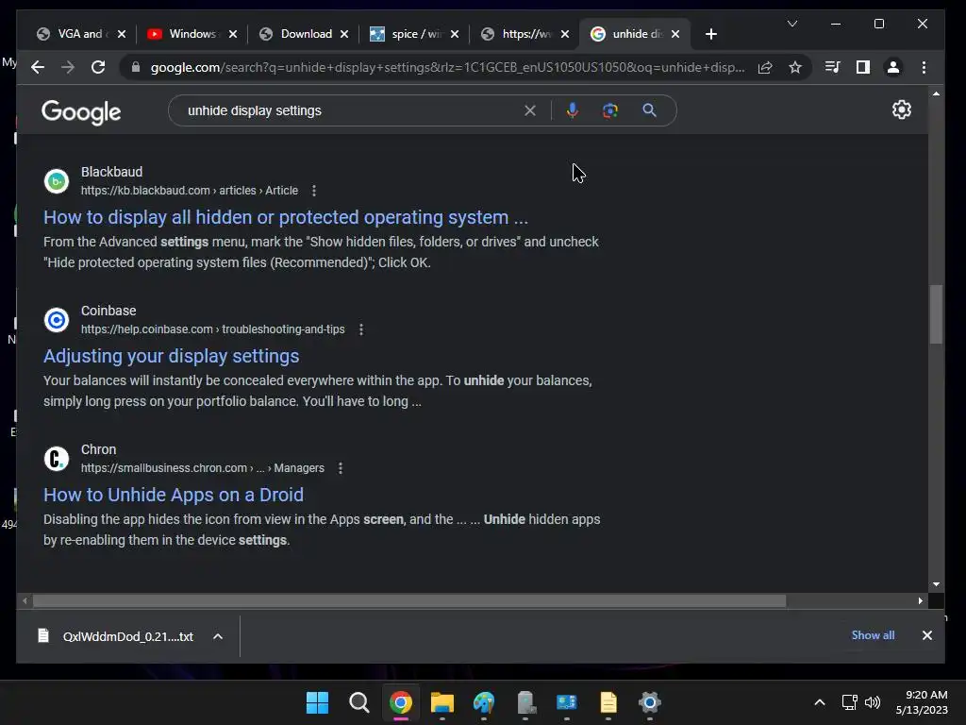
Task: Bookmark this page with the star icon
Action: 795,67
